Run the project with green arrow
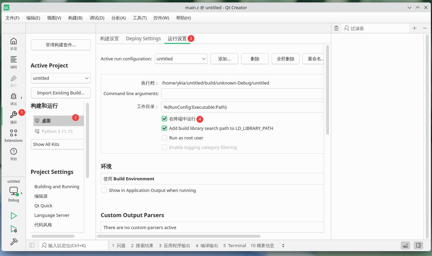 pyautogui.click(x=14, y=216)
